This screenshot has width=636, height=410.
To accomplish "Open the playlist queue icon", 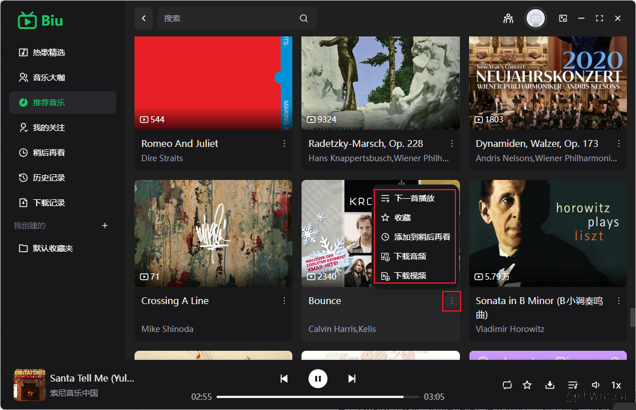I will pyautogui.click(x=573, y=385).
